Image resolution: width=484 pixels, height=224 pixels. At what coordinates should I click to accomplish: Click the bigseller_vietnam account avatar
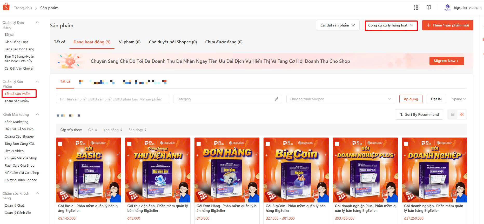click(447, 7)
